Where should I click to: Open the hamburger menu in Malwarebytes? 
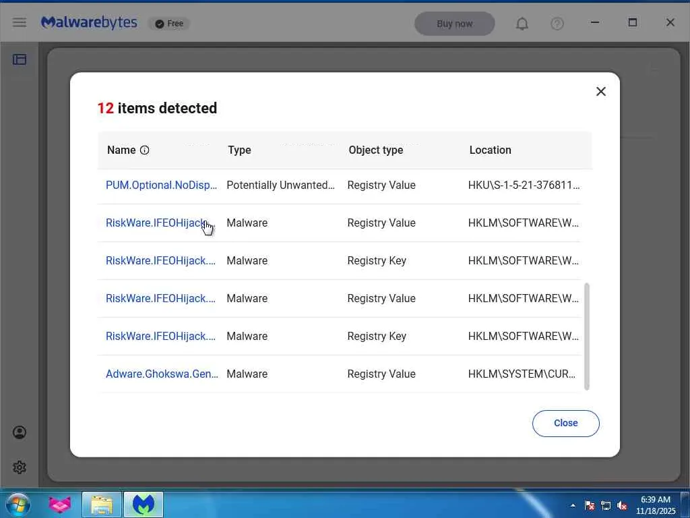(x=20, y=22)
